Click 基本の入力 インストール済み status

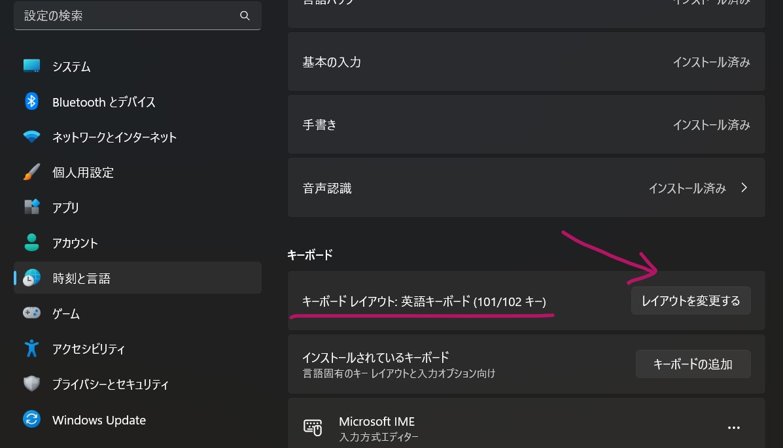coord(712,62)
